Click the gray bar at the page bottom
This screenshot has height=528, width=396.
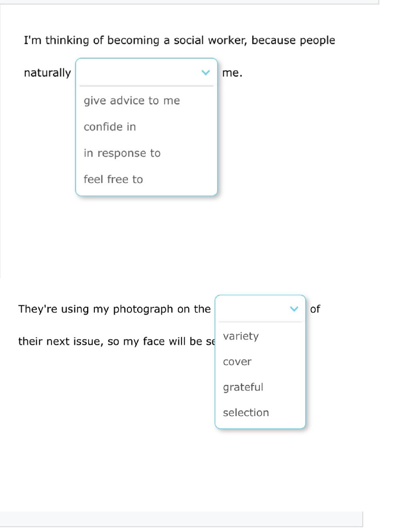pyautogui.click(x=180, y=519)
